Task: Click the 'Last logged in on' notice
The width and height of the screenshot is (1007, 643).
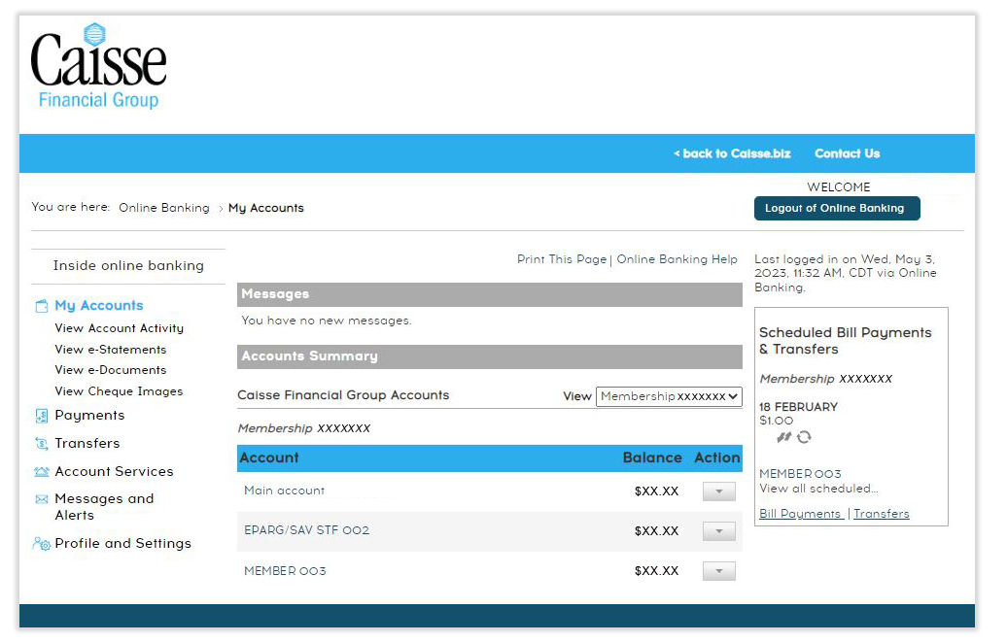Action: click(846, 273)
